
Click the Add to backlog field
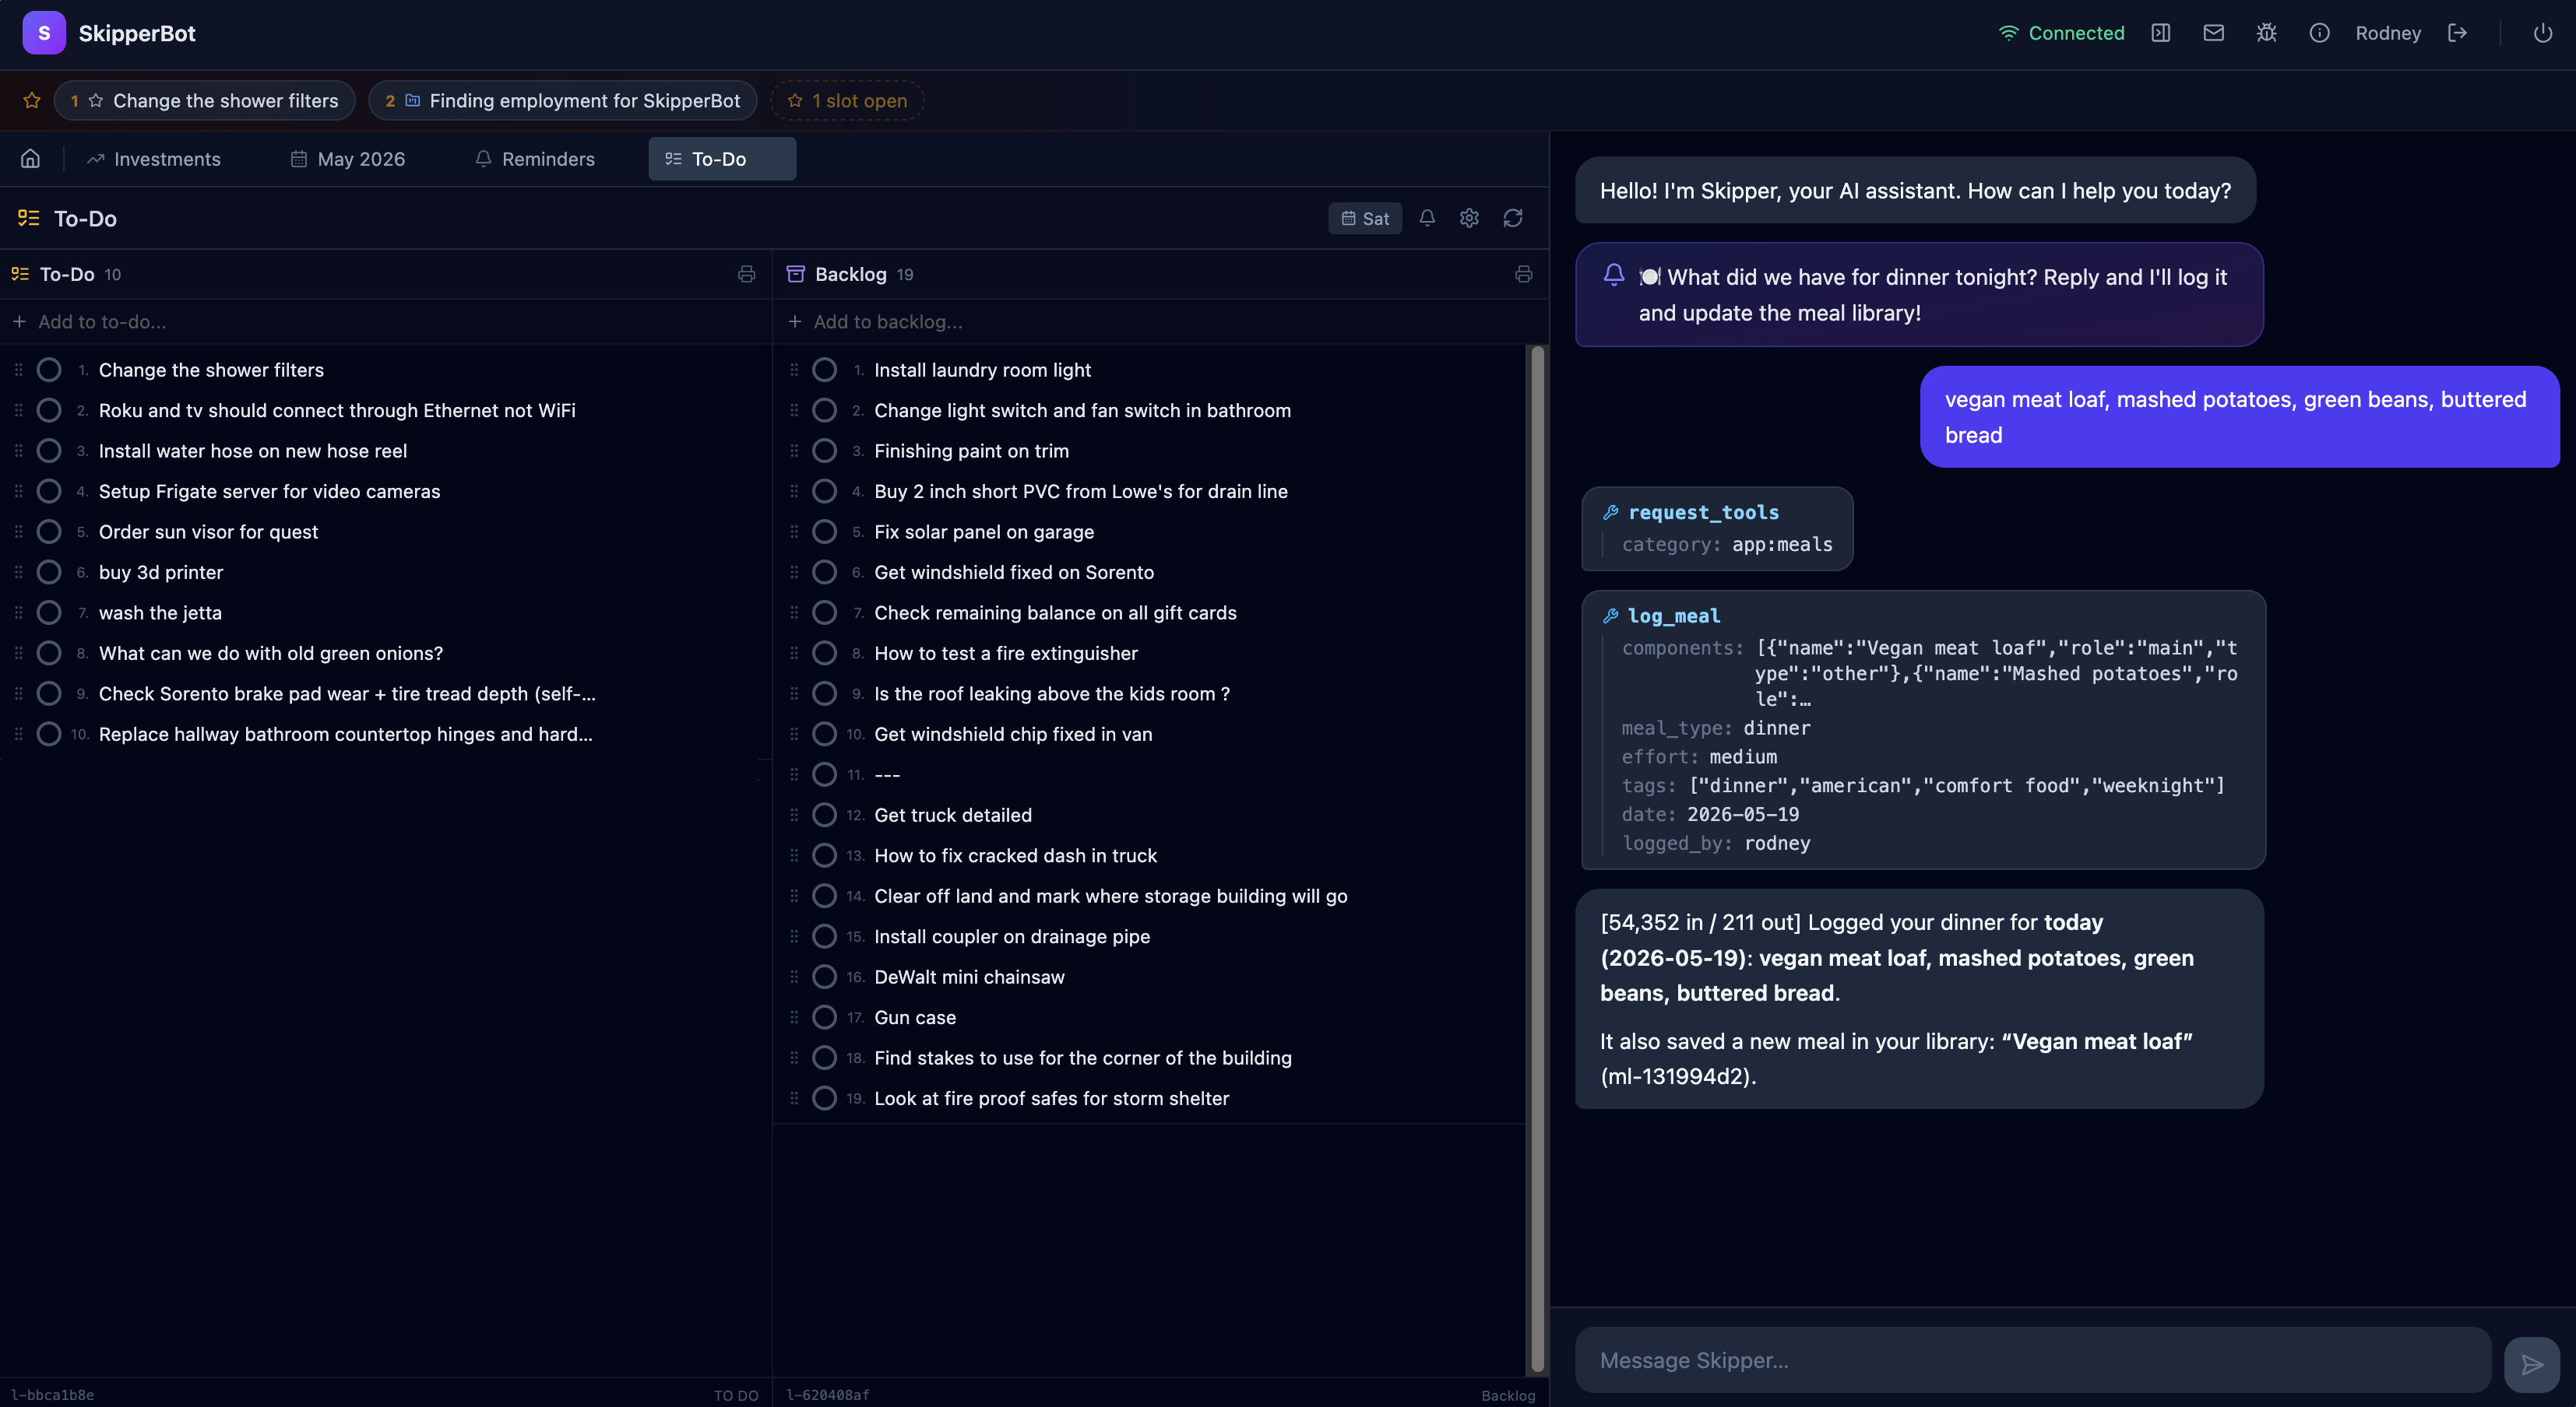click(1160, 321)
